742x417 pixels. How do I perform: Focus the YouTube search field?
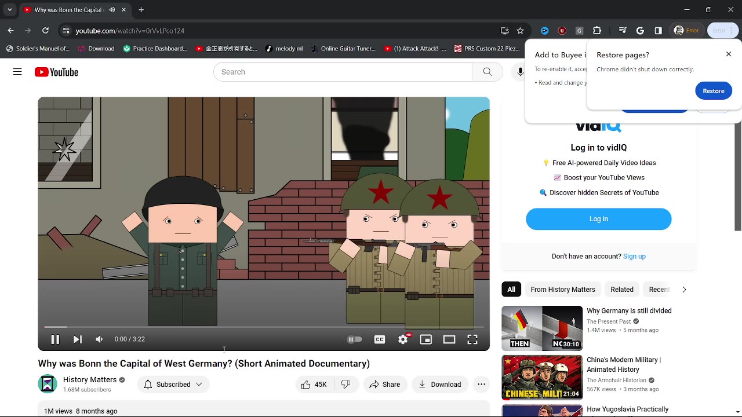coord(343,72)
